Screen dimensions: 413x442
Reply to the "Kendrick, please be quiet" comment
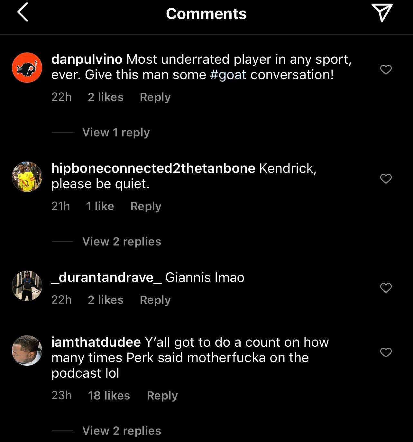[x=146, y=206]
